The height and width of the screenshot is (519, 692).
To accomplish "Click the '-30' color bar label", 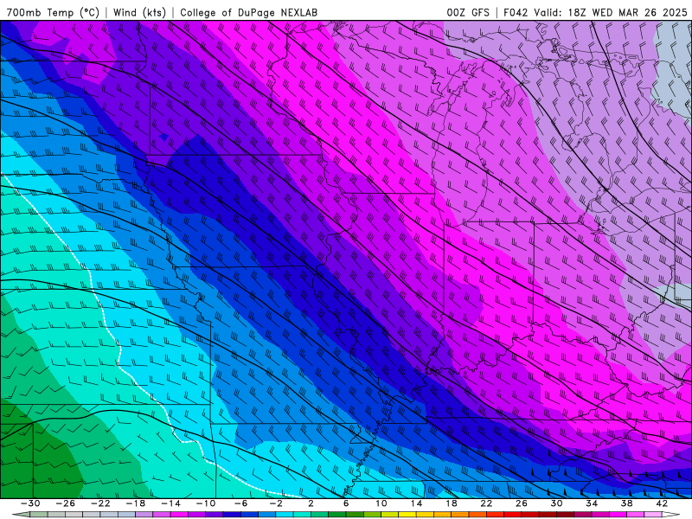I will (30, 503).
